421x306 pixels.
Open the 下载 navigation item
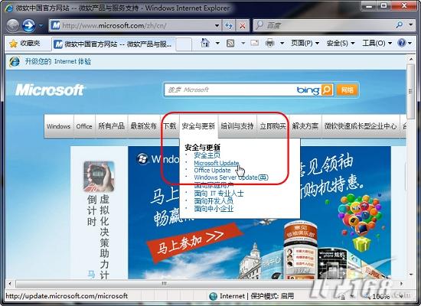[x=170, y=126]
